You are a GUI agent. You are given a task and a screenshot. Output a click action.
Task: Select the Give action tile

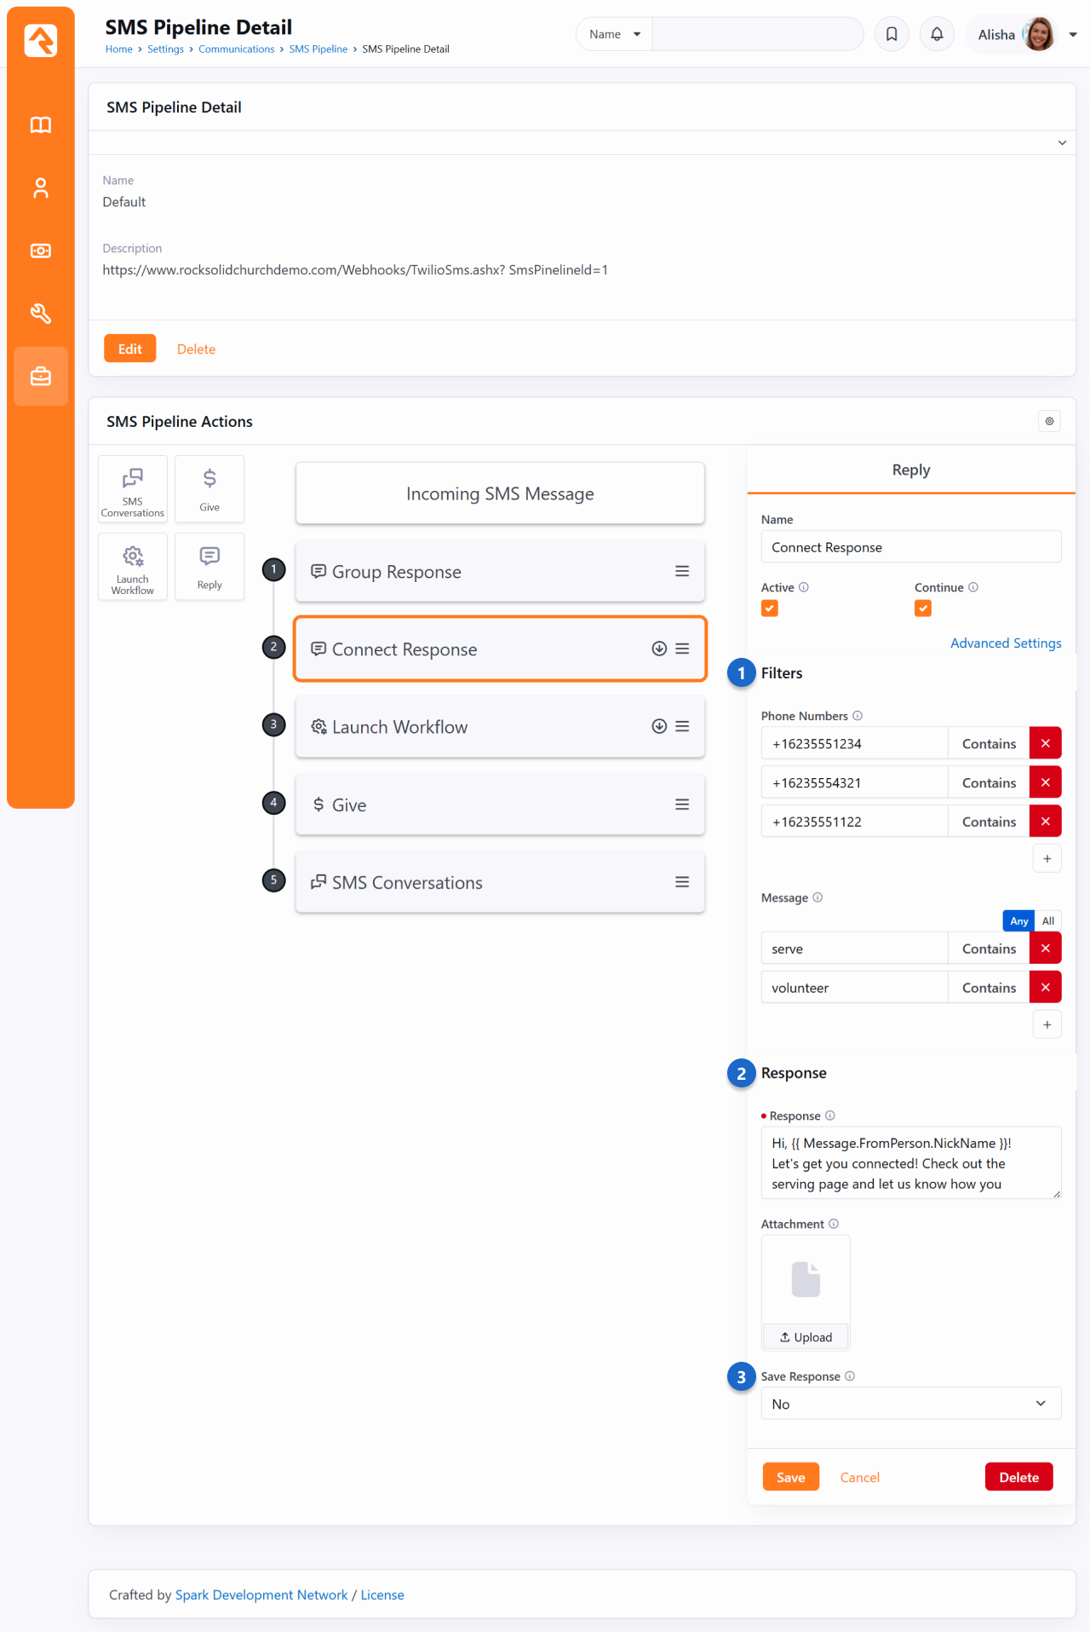(x=209, y=489)
